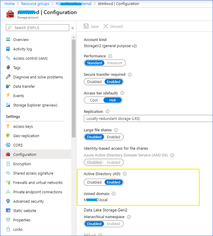Click the sidebar scrollbar thumb

73,88
